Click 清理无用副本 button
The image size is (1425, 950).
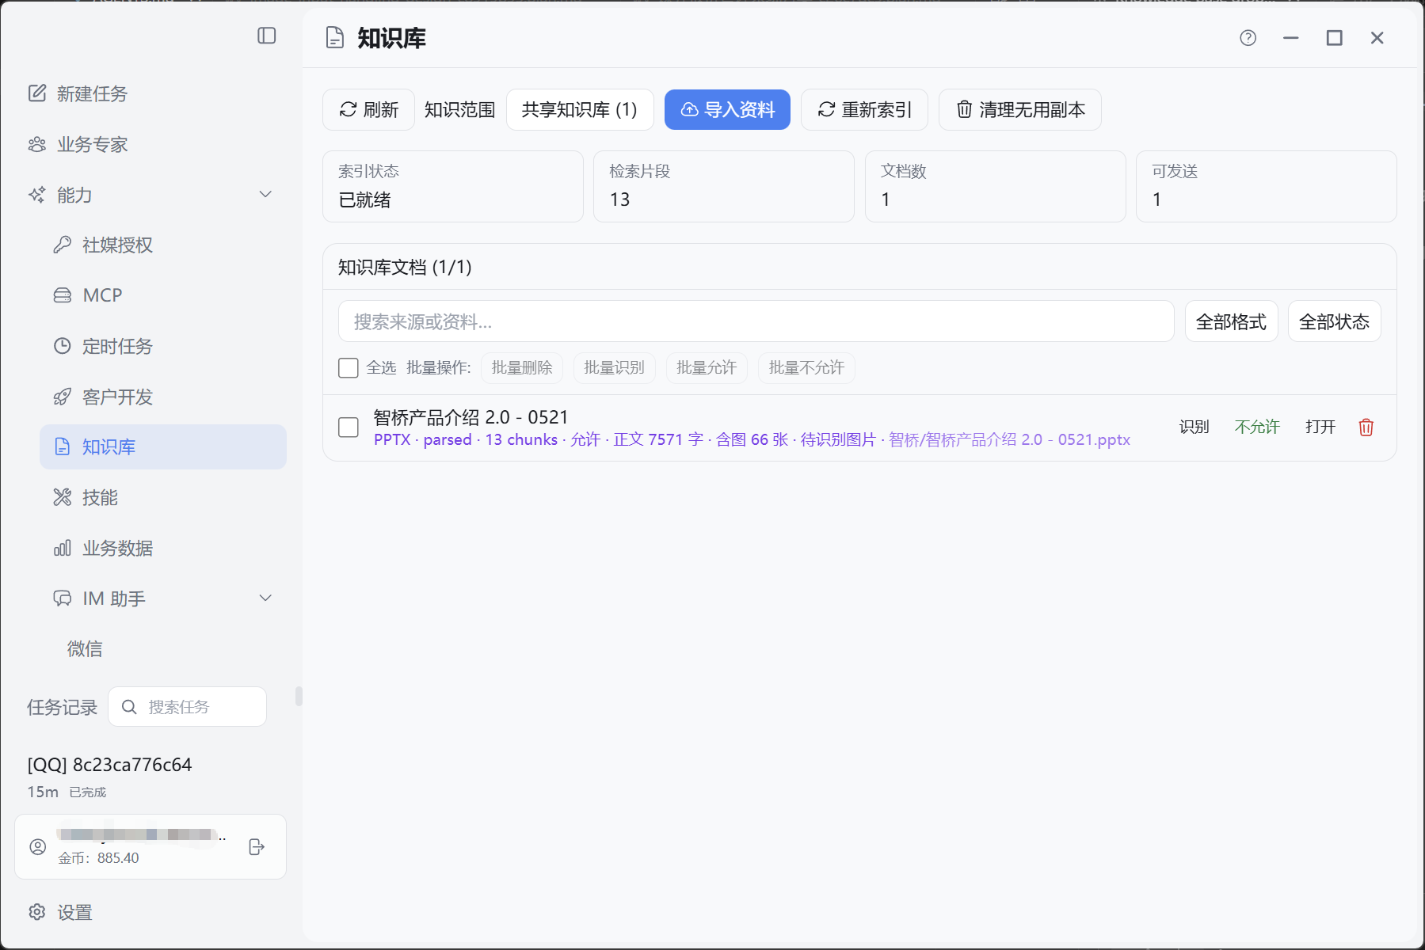(1020, 109)
